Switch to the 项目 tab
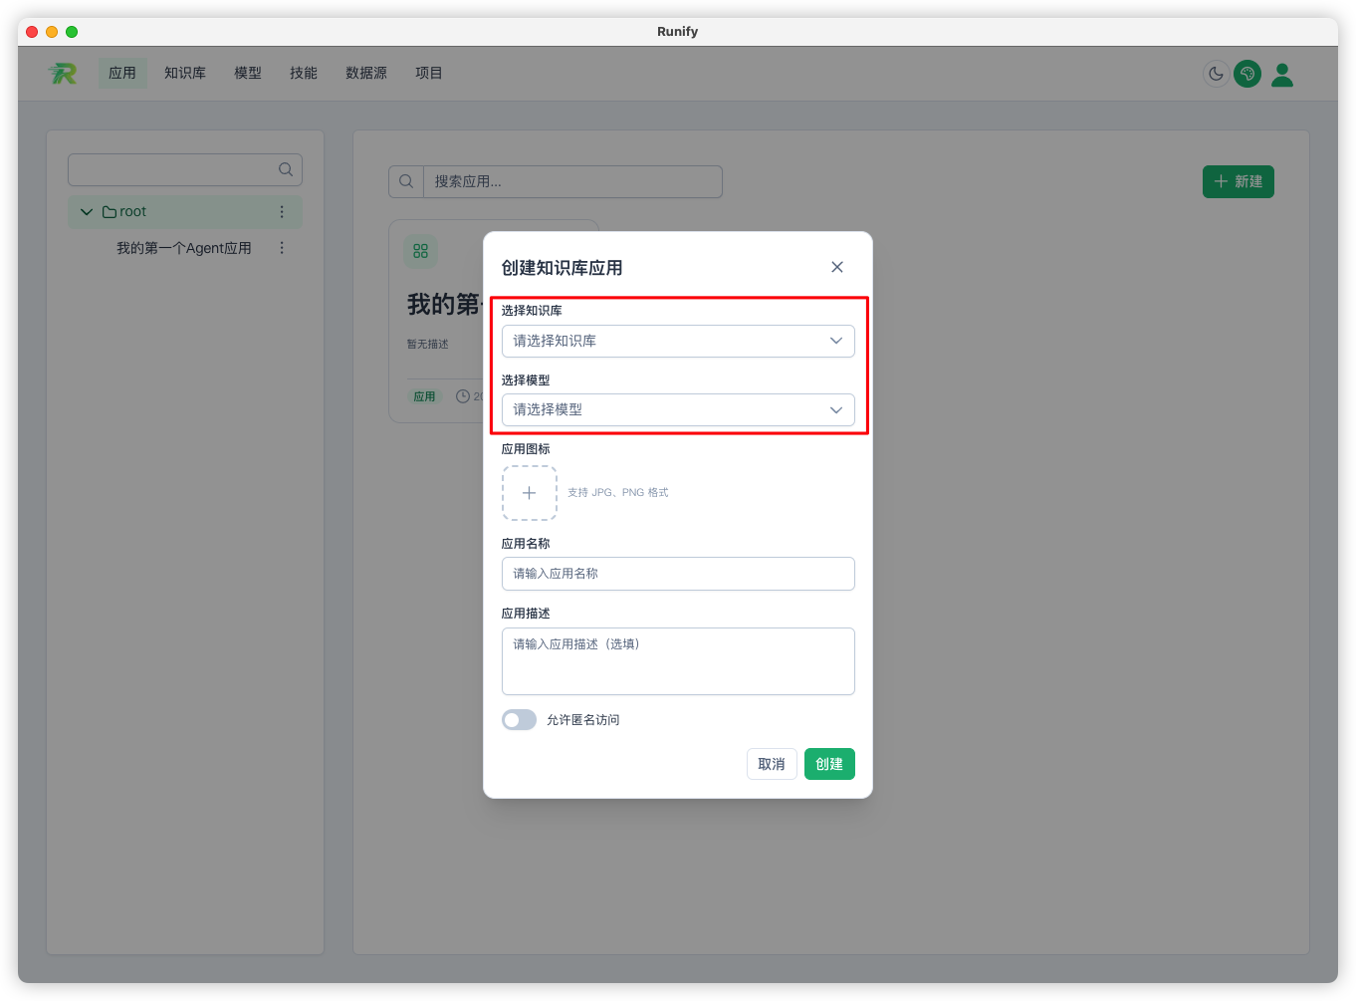Viewport: 1356px width, 1001px height. tap(429, 73)
